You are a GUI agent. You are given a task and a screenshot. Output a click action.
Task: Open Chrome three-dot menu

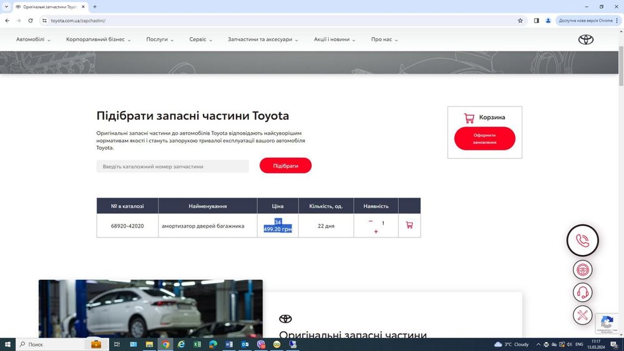tap(617, 21)
